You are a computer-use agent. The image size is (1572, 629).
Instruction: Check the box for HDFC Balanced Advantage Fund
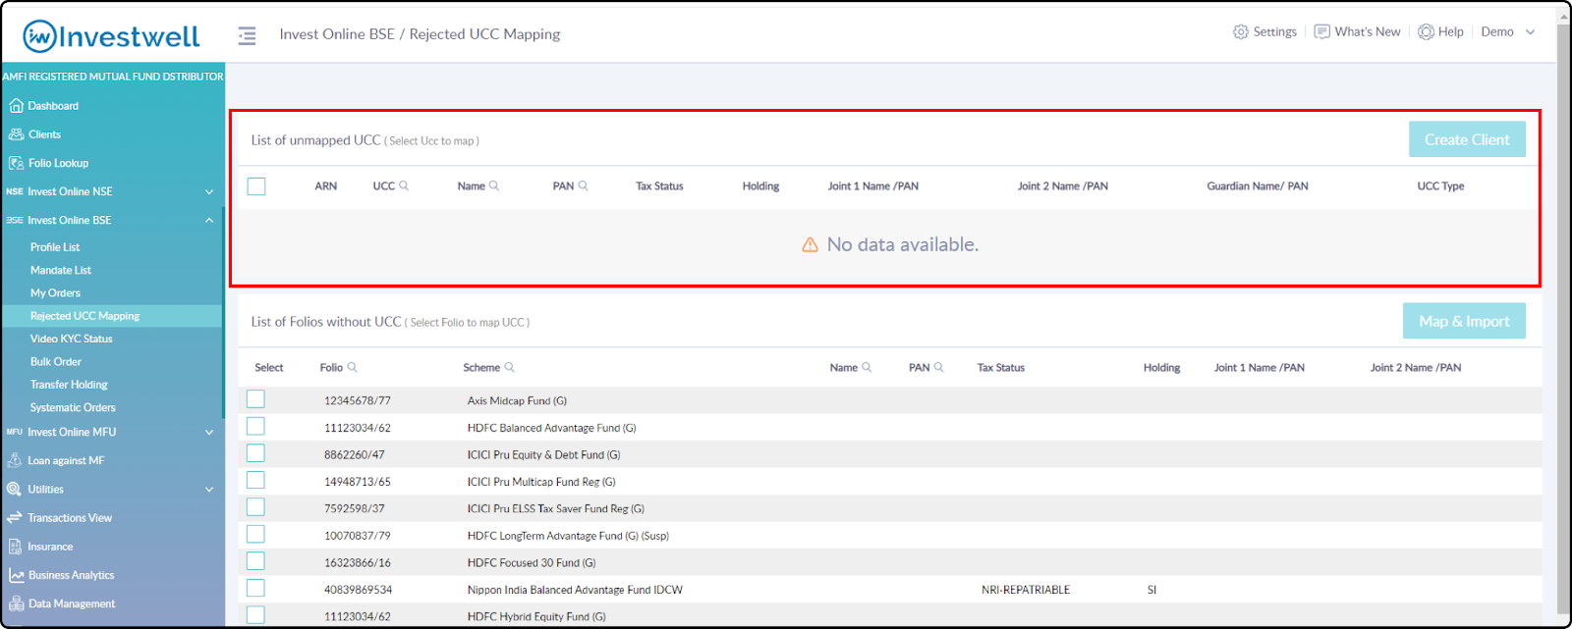tap(255, 427)
